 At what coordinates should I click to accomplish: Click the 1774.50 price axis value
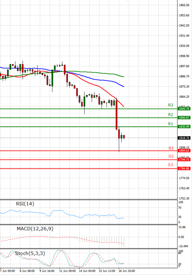(x=184, y=178)
